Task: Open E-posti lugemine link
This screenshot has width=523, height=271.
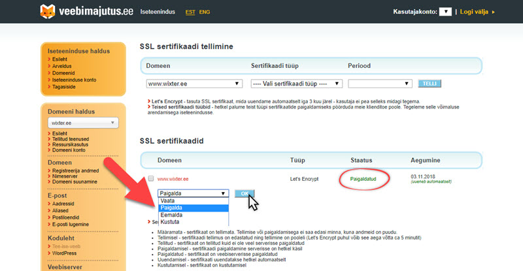Action: [x=71, y=225]
